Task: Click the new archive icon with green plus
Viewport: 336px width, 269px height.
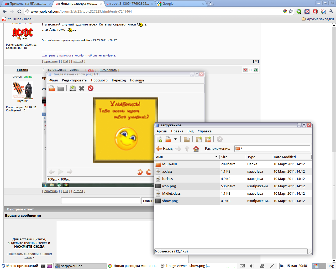Action: pyautogui.click(x=159, y=139)
